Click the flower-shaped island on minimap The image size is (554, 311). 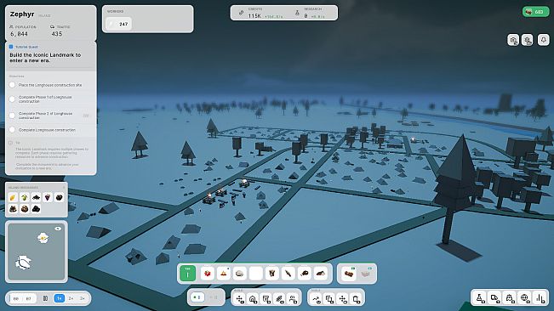point(43,238)
